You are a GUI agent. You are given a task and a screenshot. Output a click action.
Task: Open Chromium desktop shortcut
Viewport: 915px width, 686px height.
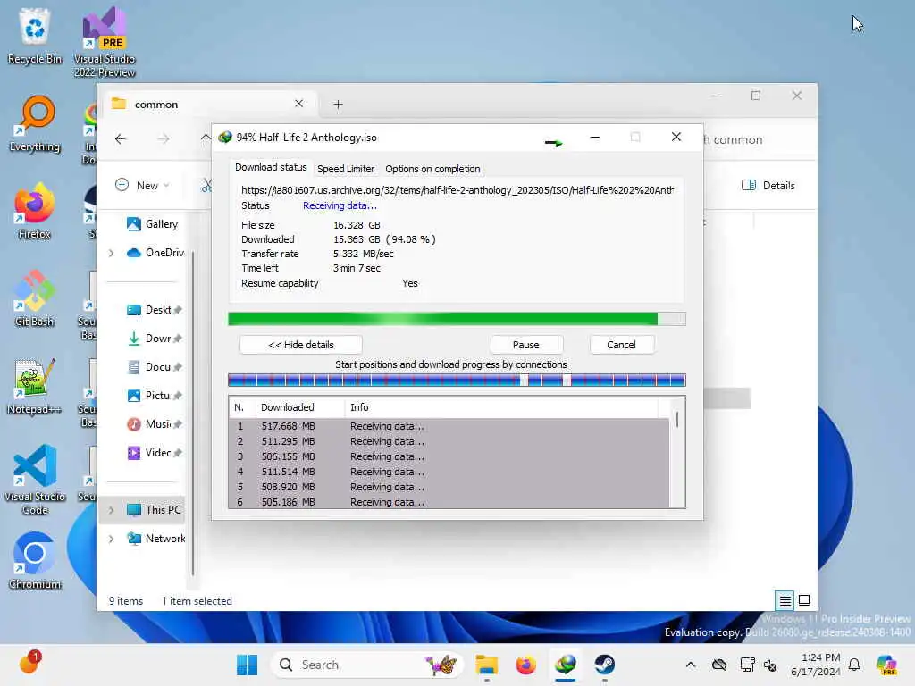(35, 561)
